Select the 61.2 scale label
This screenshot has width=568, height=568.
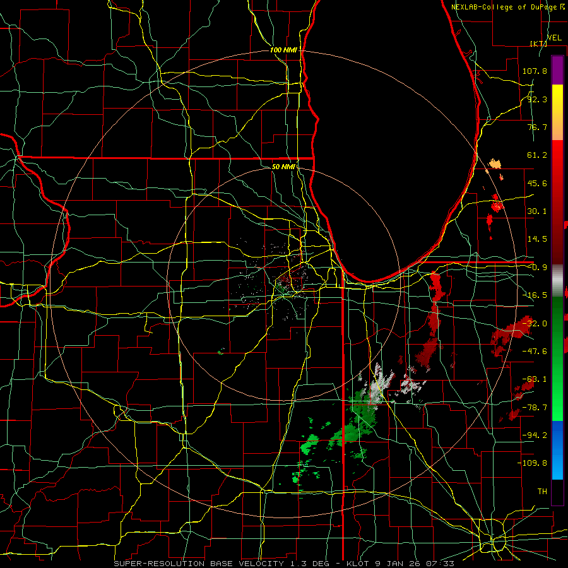537,155
